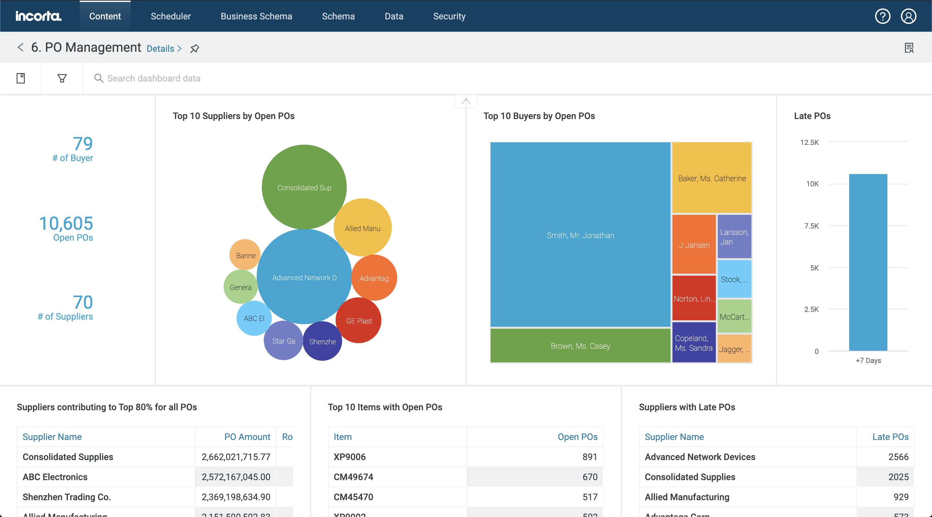The height and width of the screenshot is (517, 932).
Task: Collapse the panel using the up chevron
Action: (466, 101)
